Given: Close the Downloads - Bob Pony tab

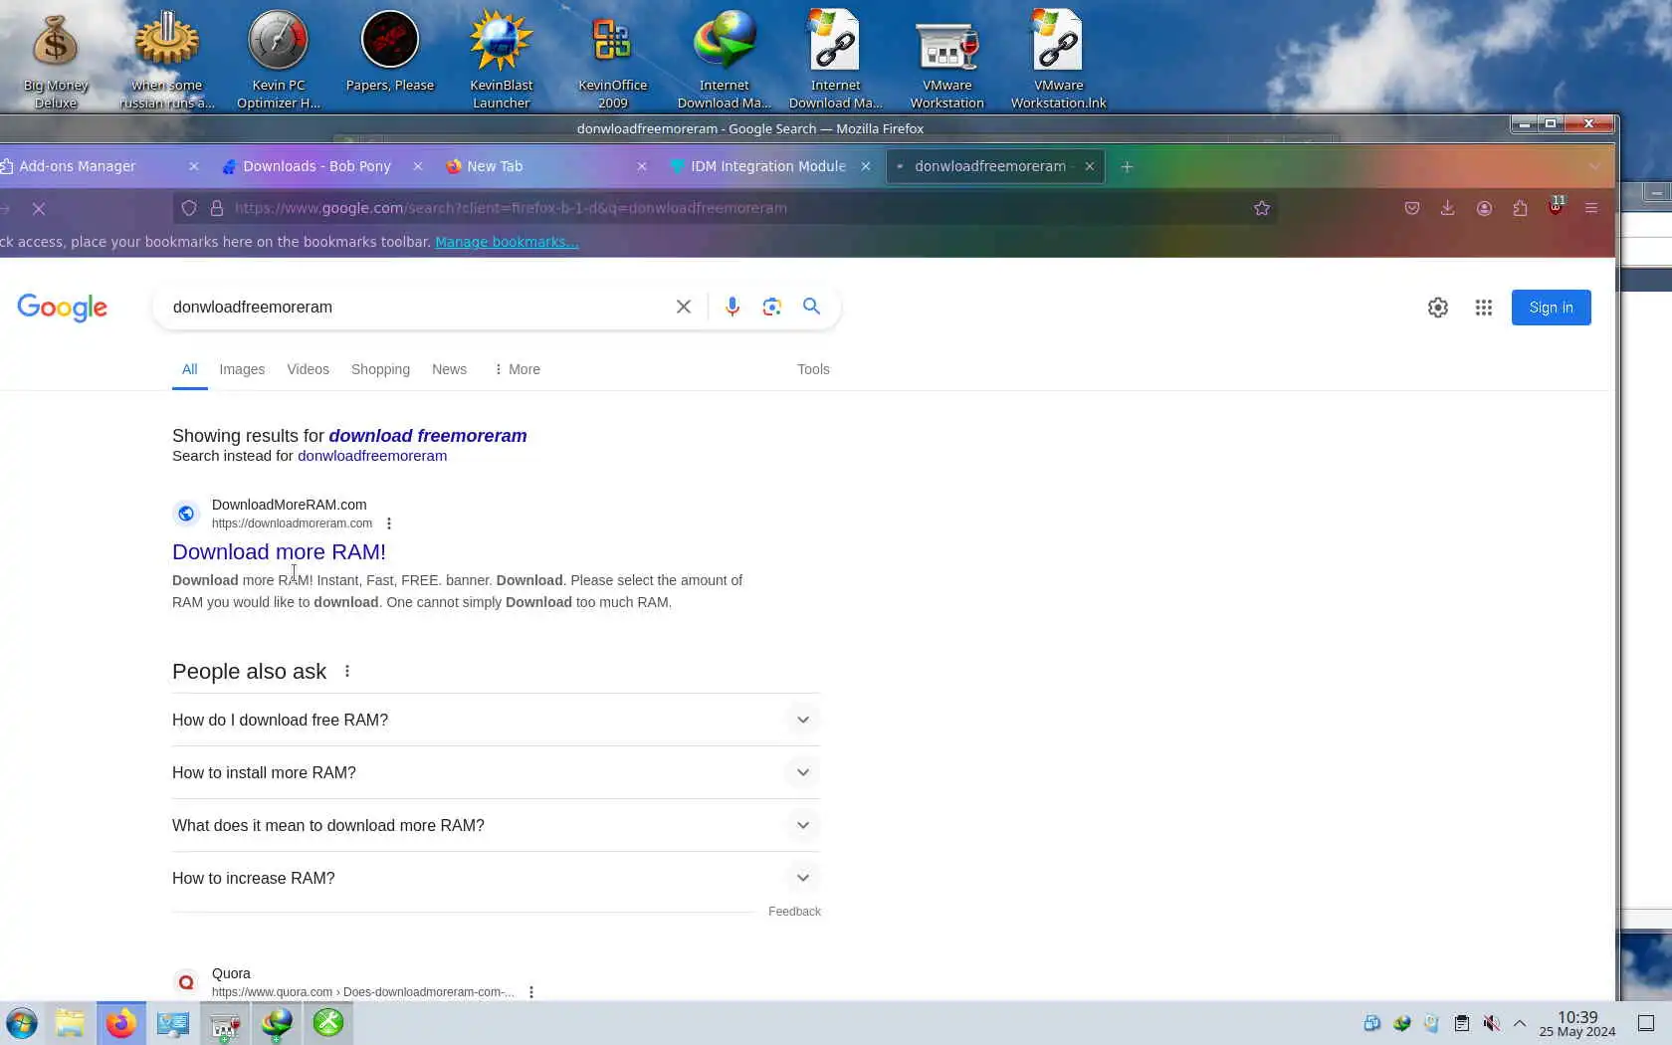Looking at the screenshot, I should pos(418,166).
